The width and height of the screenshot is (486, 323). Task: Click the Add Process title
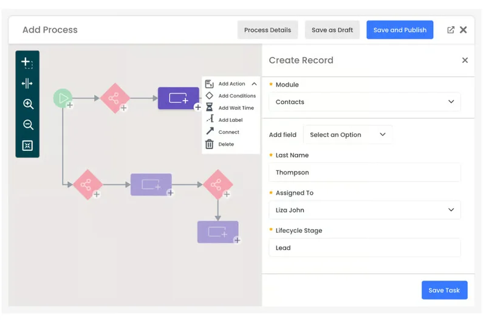pyautogui.click(x=50, y=30)
